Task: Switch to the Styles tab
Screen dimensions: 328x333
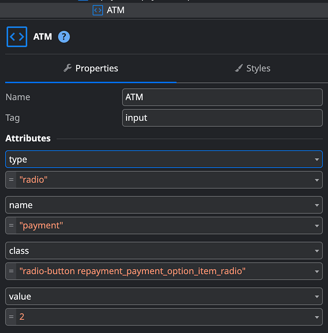Action: pyautogui.click(x=253, y=68)
